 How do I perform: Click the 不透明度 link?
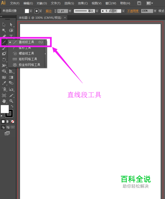click(x=133, y=11)
